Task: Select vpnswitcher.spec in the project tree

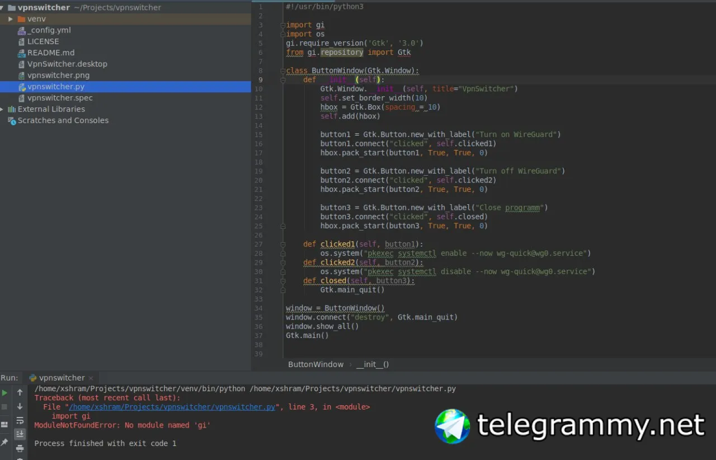Action: (60, 98)
